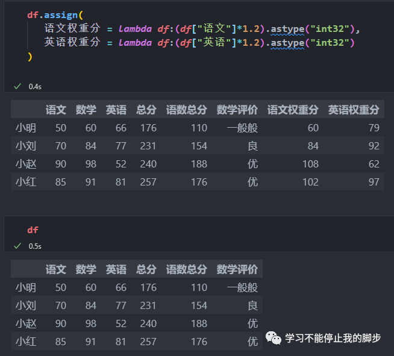Click the df.assign( code line

tap(55, 15)
